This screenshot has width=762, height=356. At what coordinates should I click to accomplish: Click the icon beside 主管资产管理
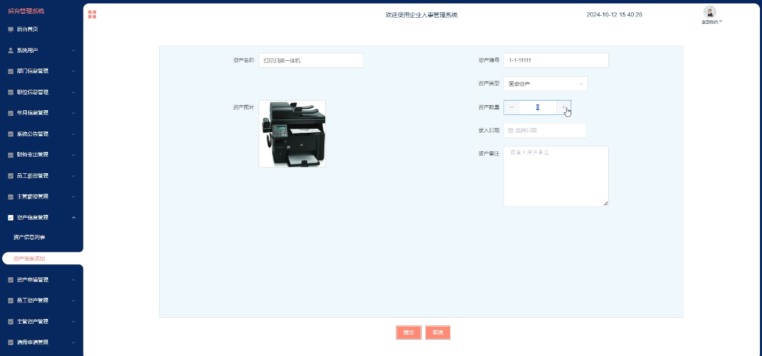(x=11, y=322)
